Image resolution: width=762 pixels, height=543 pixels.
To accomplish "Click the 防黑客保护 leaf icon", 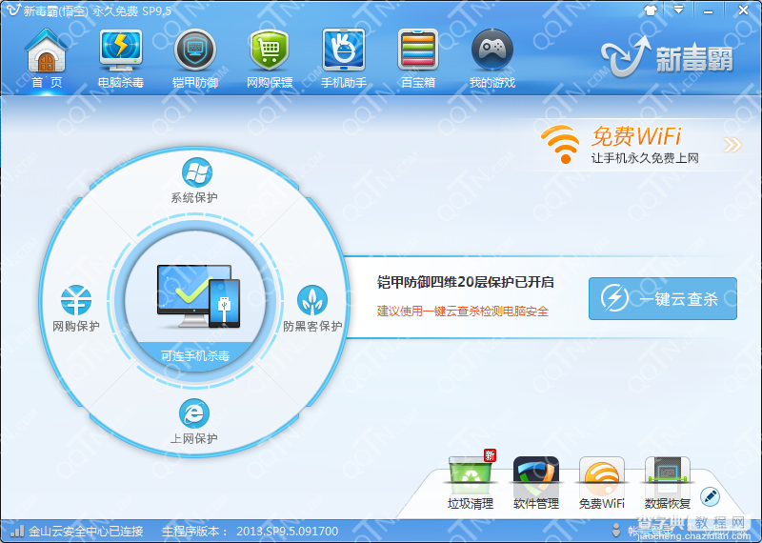I will pos(312,300).
